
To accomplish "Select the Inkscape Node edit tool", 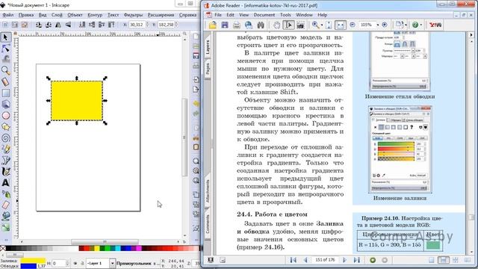I will (5, 49).
